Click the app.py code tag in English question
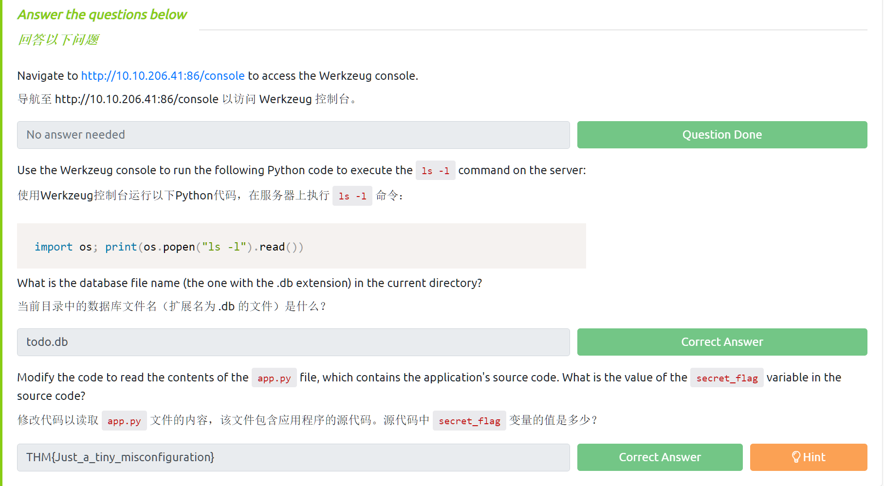Viewport: 884px width, 486px height. (x=274, y=378)
